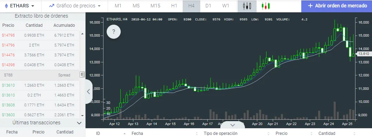Select the $13600 bid price
This screenshot has width=372, height=137.
coord(8,115)
